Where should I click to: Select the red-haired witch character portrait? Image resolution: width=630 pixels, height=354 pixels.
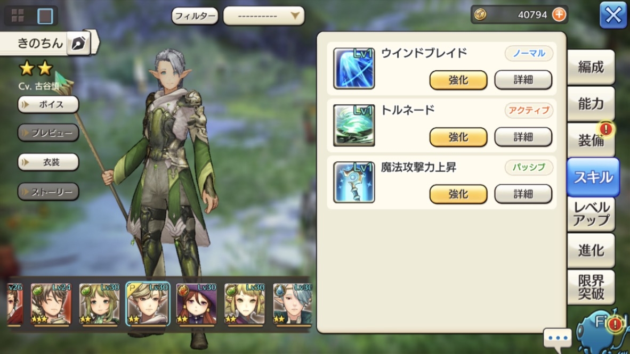click(x=197, y=304)
